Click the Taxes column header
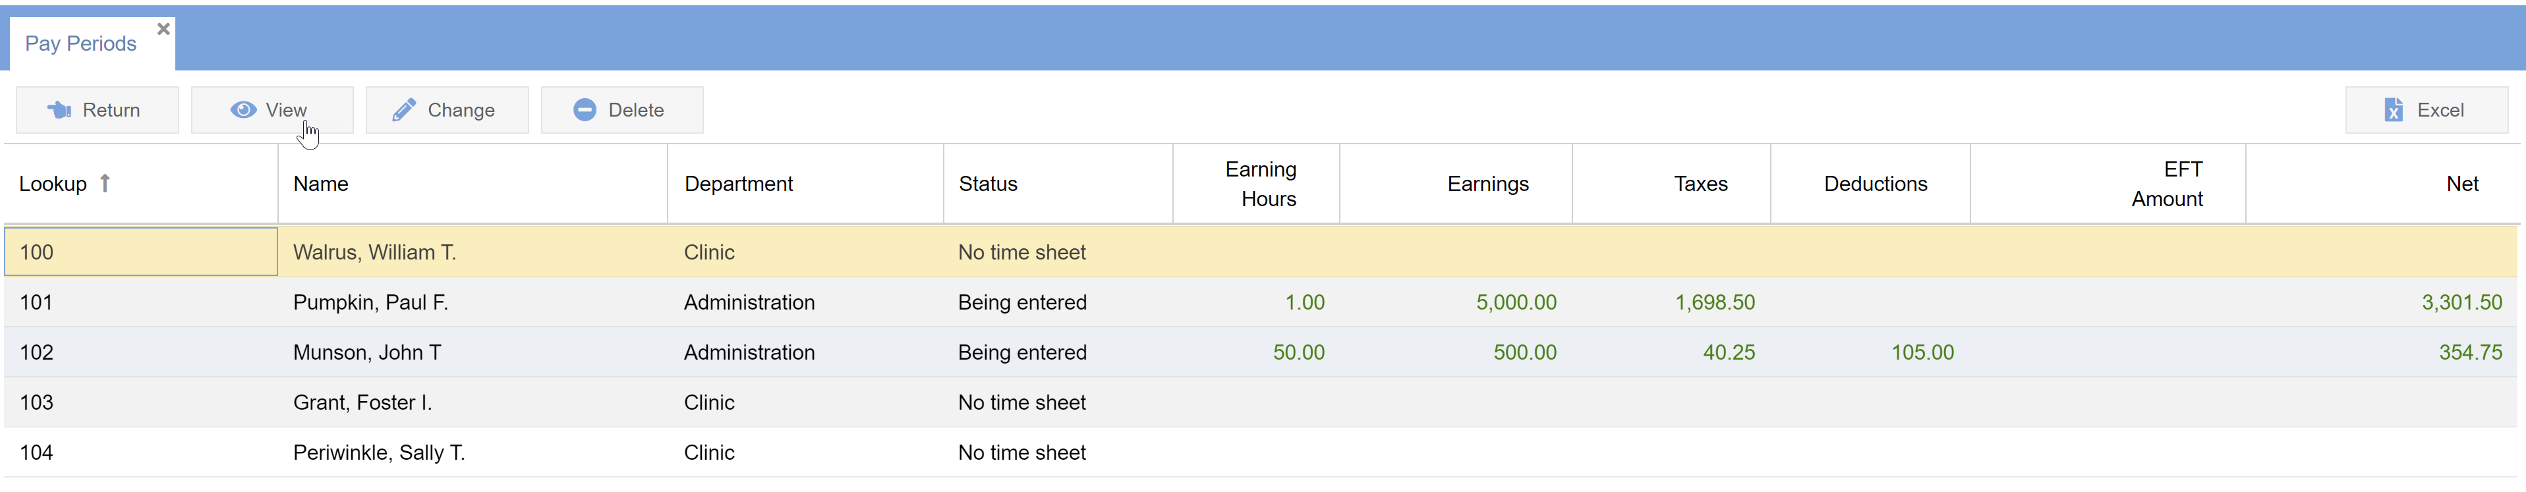This screenshot has width=2526, height=492. 1700,184
